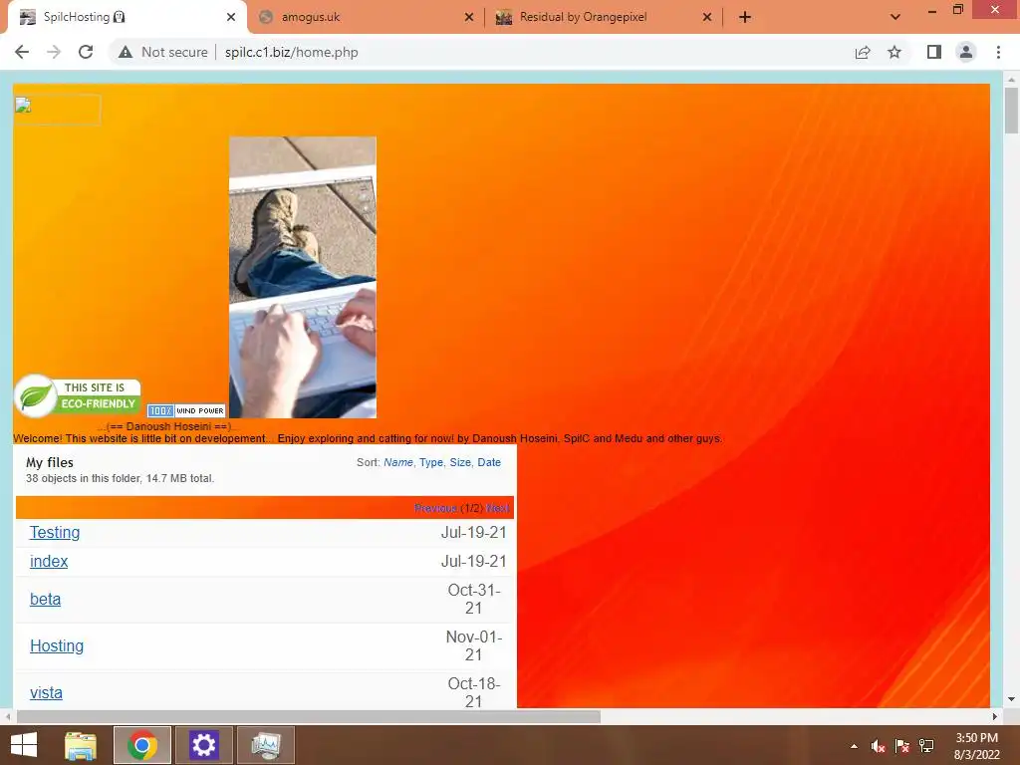Close the amogus.uk tab
This screenshot has width=1020, height=765.
[469, 18]
